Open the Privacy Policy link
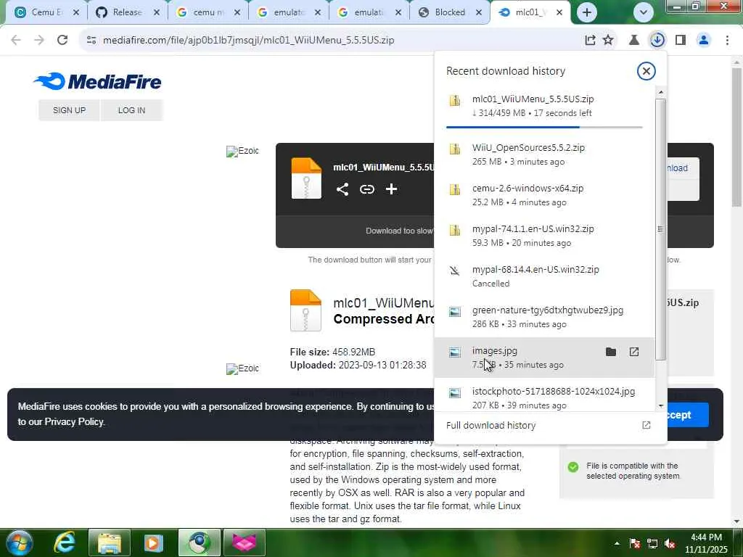 74,421
